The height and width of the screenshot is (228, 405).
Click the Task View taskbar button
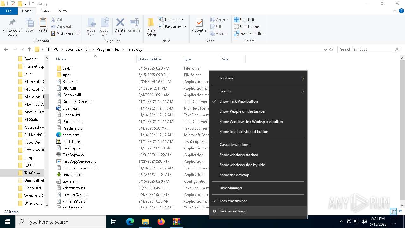(x=114, y=222)
